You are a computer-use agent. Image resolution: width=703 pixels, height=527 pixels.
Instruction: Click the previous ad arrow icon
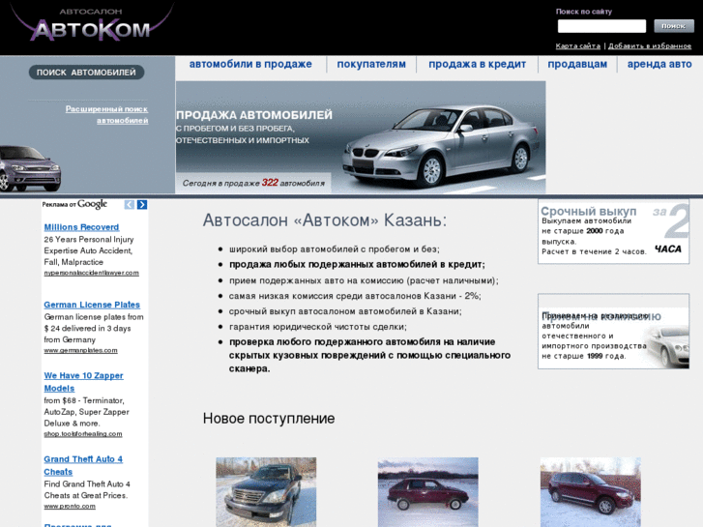click(130, 205)
